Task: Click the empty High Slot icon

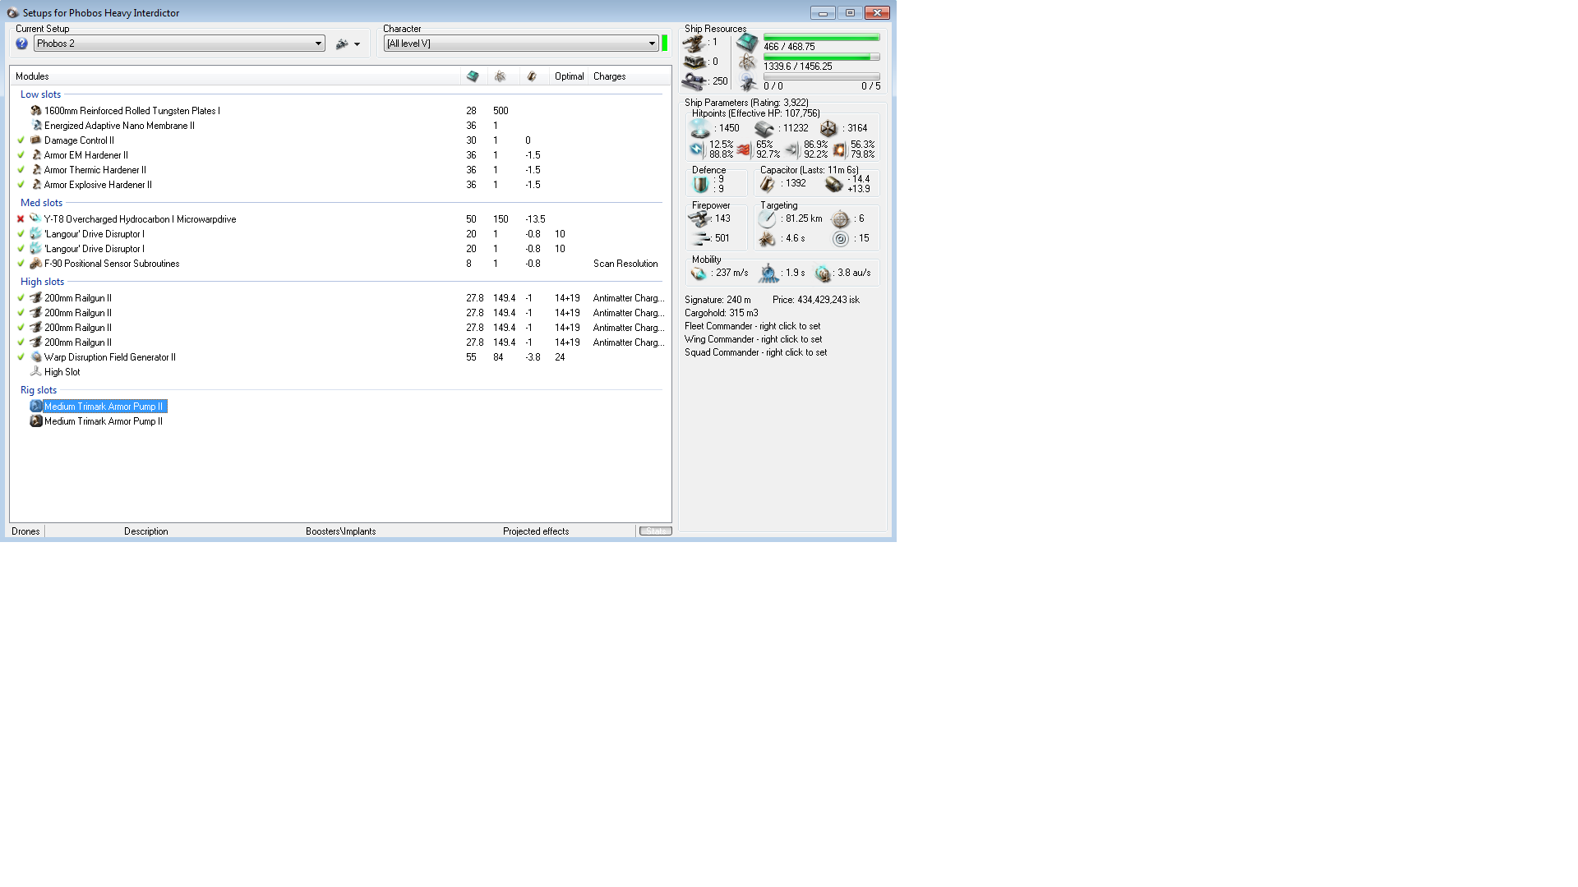Action: [x=36, y=372]
